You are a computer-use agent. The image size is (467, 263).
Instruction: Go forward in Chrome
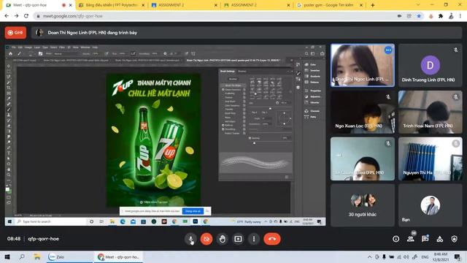click(16, 16)
